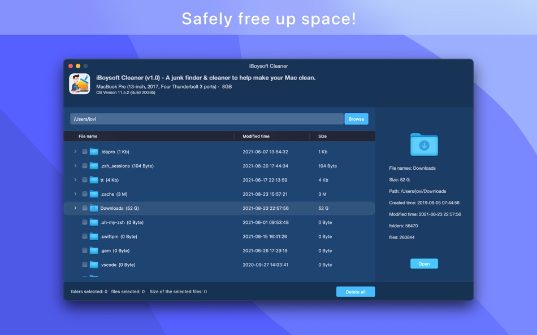
Task: Click the 52 G size cell
Action: coord(323,208)
